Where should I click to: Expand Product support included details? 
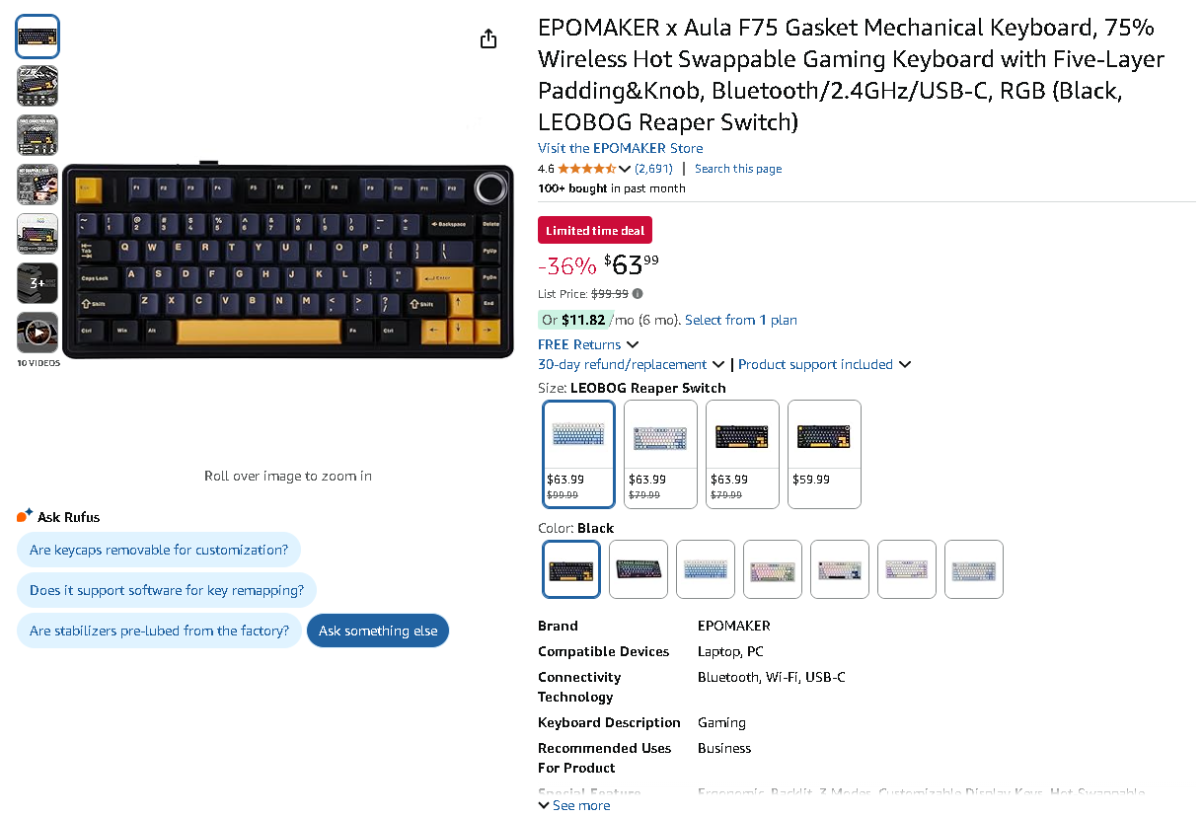(x=824, y=364)
